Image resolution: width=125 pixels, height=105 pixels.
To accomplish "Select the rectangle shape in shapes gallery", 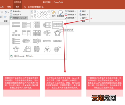I will click(x=43, y=11).
